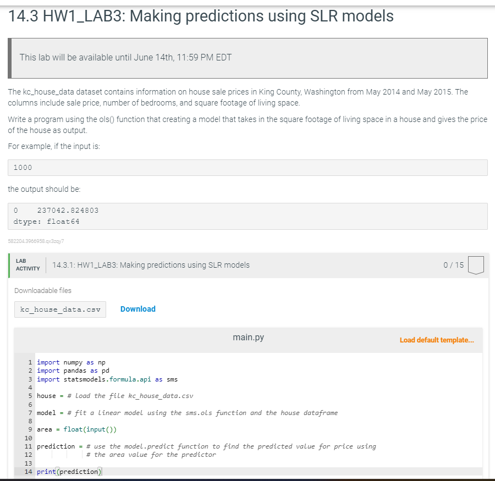Click the gray left border of the availability notice
This screenshot has height=481, width=495.
click(9, 58)
